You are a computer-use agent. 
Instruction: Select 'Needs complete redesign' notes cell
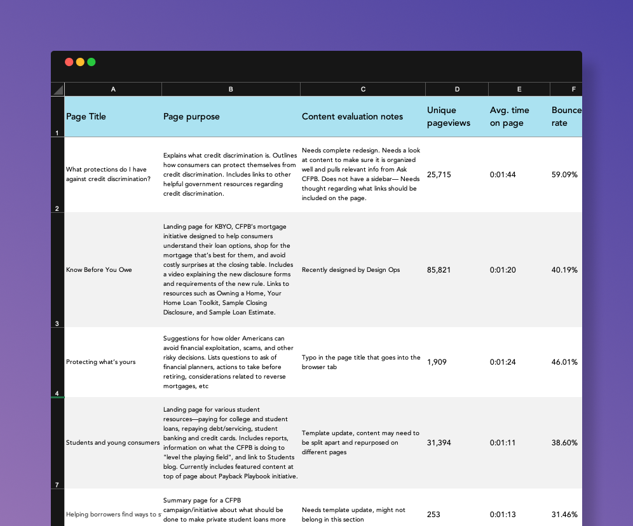click(363, 175)
